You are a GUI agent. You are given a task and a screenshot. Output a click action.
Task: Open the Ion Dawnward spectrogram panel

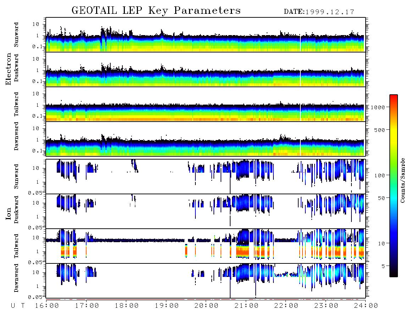(206, 281)
